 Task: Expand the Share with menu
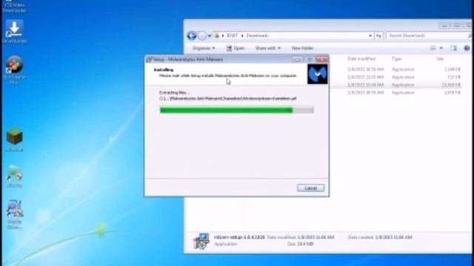[x=268, y=48]
